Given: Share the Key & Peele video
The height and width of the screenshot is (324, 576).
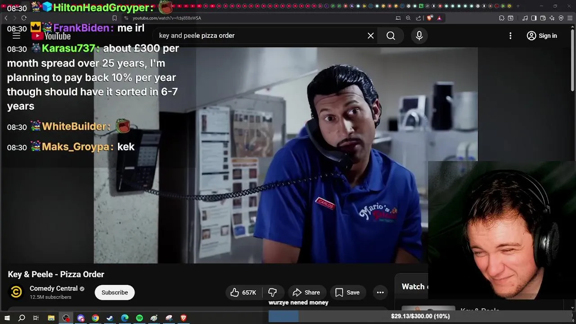Looking at the screenshot, I should 306,292.
